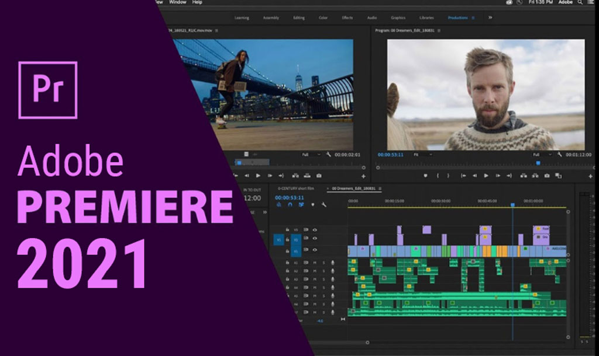Viewport: 599px width, 356px height.
Task: Mute audio track A2
Action: coord(315,271)
